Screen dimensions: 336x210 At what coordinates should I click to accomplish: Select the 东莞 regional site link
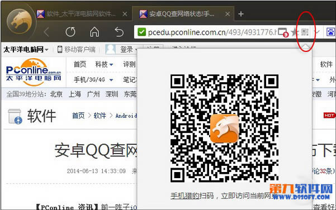(x=130, y=94)
